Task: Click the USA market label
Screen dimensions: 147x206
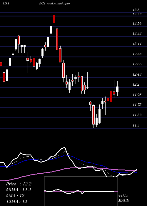Action: pos(6,4)
